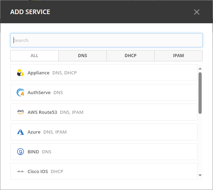Choose the Appliance DNS, DHCP row

coord(104,73)
